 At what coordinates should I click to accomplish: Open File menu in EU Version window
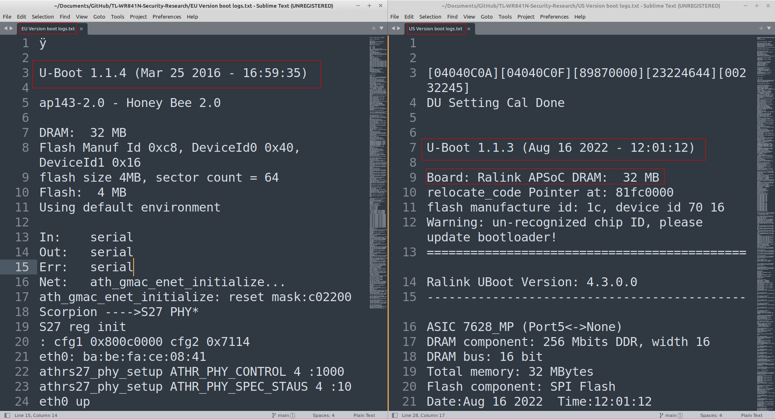point(7,17)
